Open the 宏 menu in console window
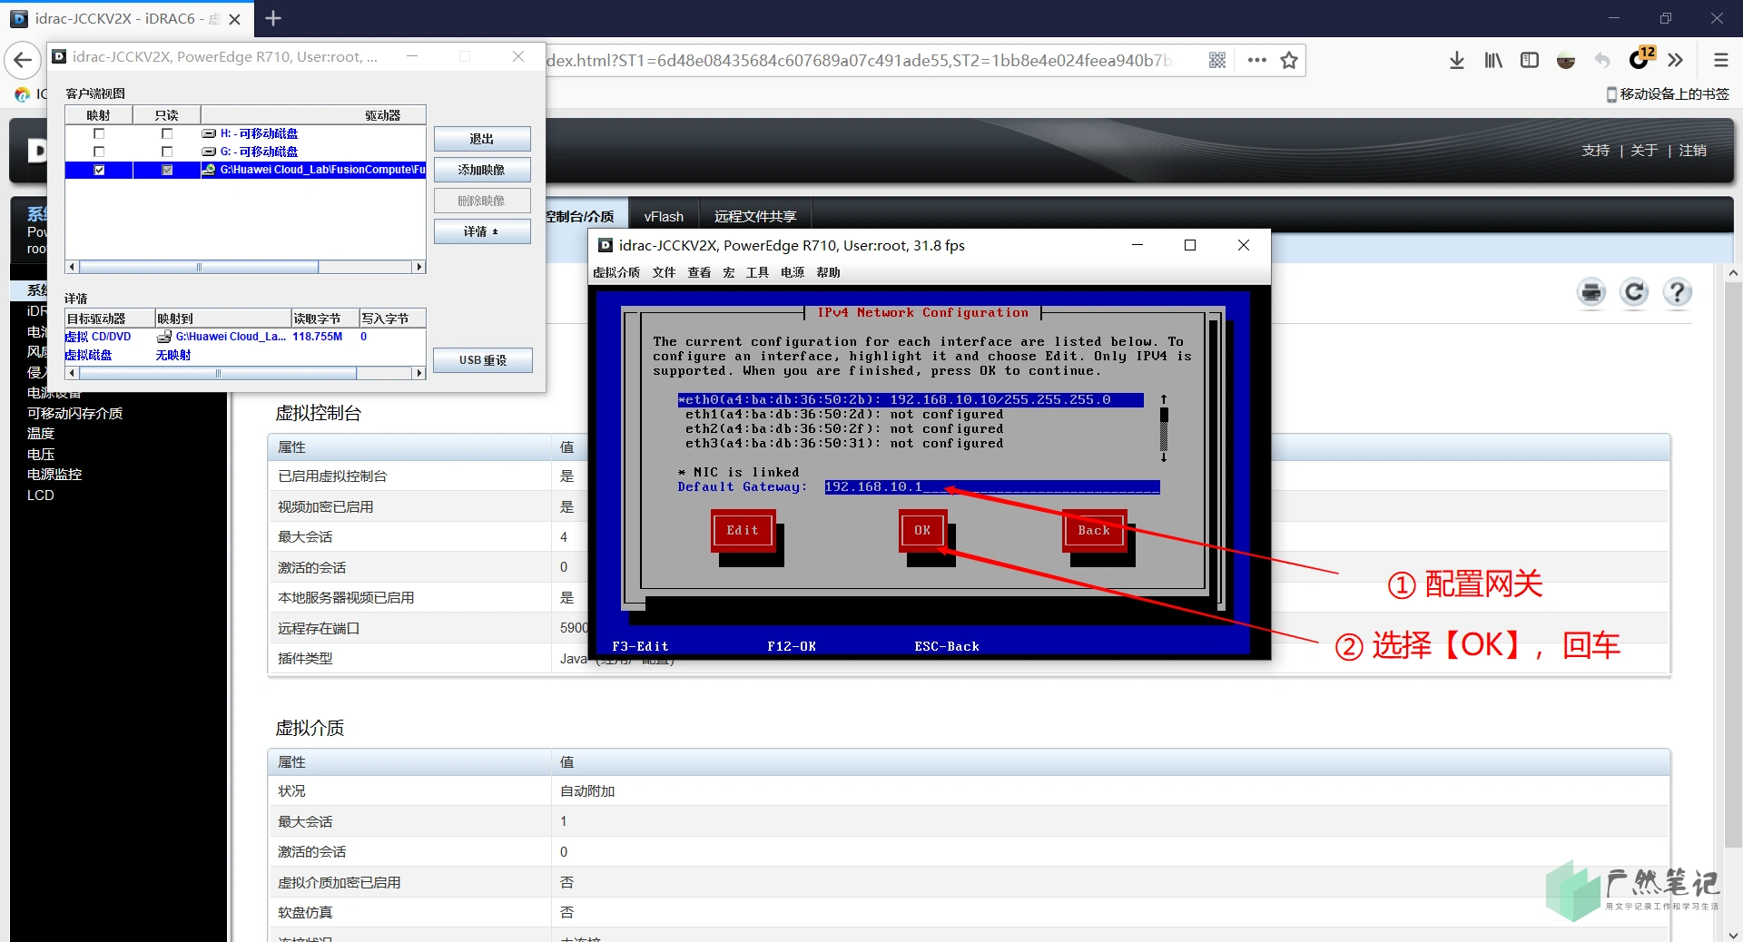 pyautogui.click(x=729, y=272)
